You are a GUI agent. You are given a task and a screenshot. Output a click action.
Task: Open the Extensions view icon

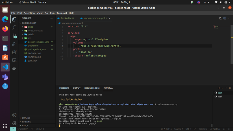[14, 52]
